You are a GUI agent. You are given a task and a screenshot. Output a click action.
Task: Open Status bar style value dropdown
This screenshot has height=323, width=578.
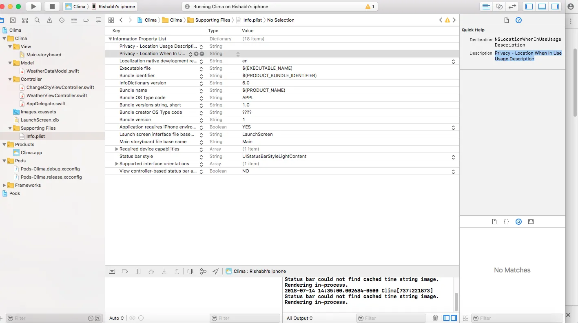(x=453, y=157)
